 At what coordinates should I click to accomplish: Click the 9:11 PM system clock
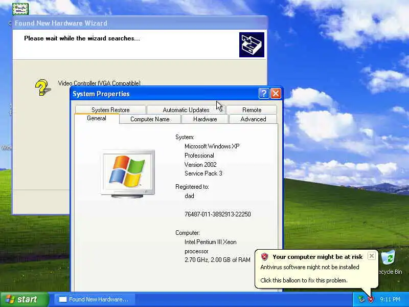[x=390, y=299]
